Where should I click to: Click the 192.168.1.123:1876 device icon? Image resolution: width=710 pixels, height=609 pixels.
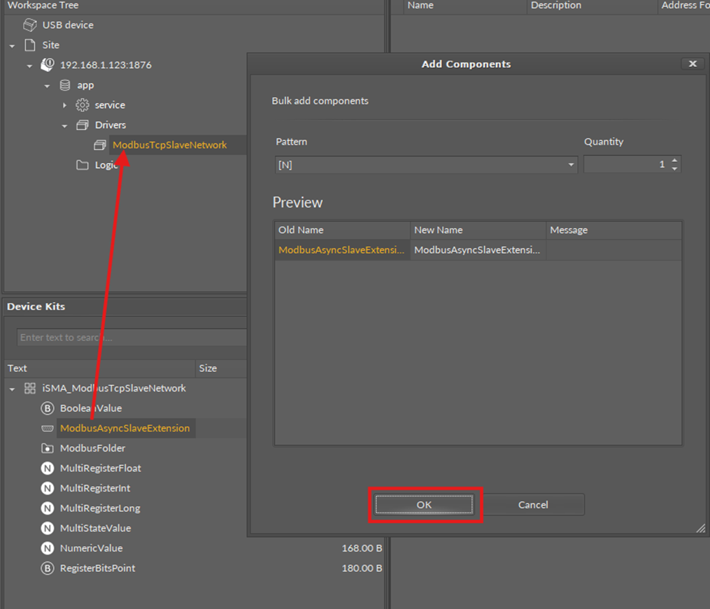point(48,65)
